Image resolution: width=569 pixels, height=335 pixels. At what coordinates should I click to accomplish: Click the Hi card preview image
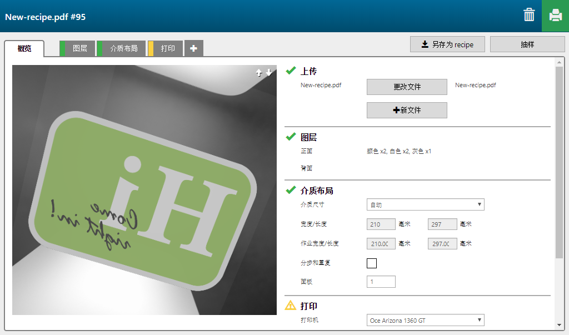point(144,190)
